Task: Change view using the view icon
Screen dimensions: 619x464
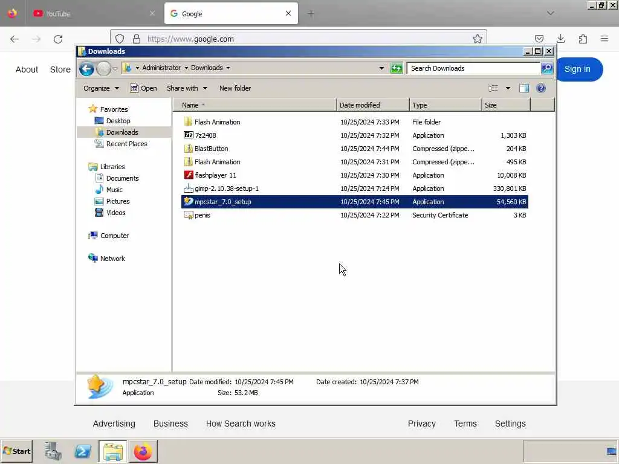Action: 493,88
